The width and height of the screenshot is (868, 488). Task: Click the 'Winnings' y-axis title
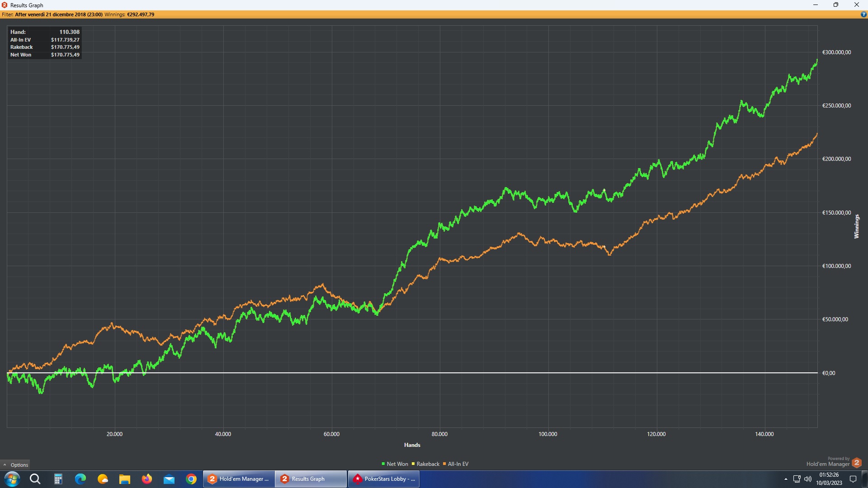pyautogui.click(x=856, y=226)
